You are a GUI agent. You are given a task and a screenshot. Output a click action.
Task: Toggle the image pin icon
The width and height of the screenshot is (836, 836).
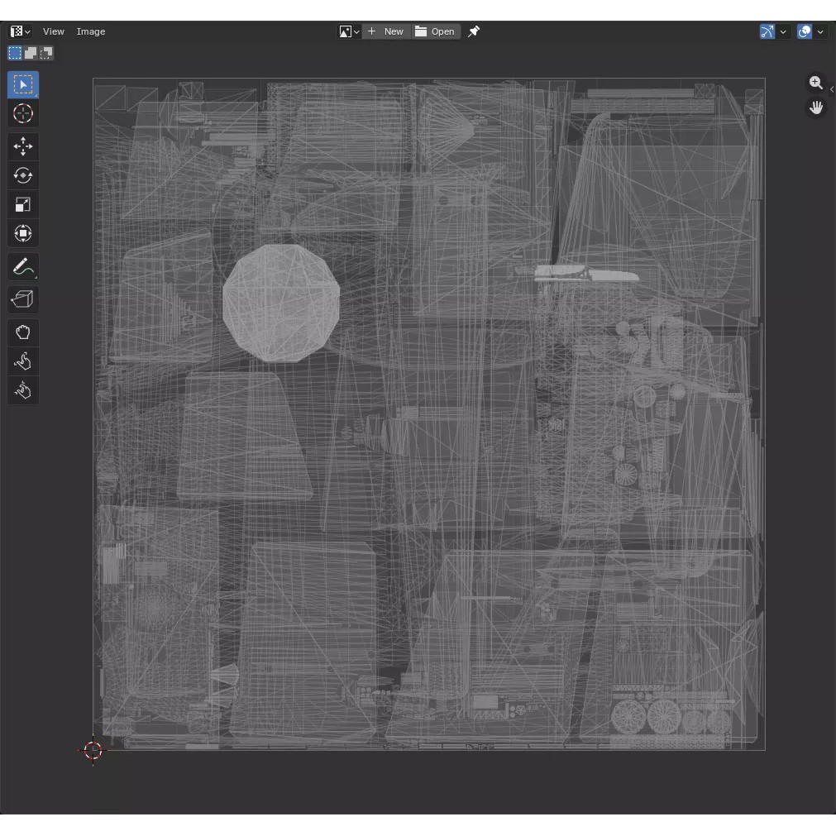474,31
